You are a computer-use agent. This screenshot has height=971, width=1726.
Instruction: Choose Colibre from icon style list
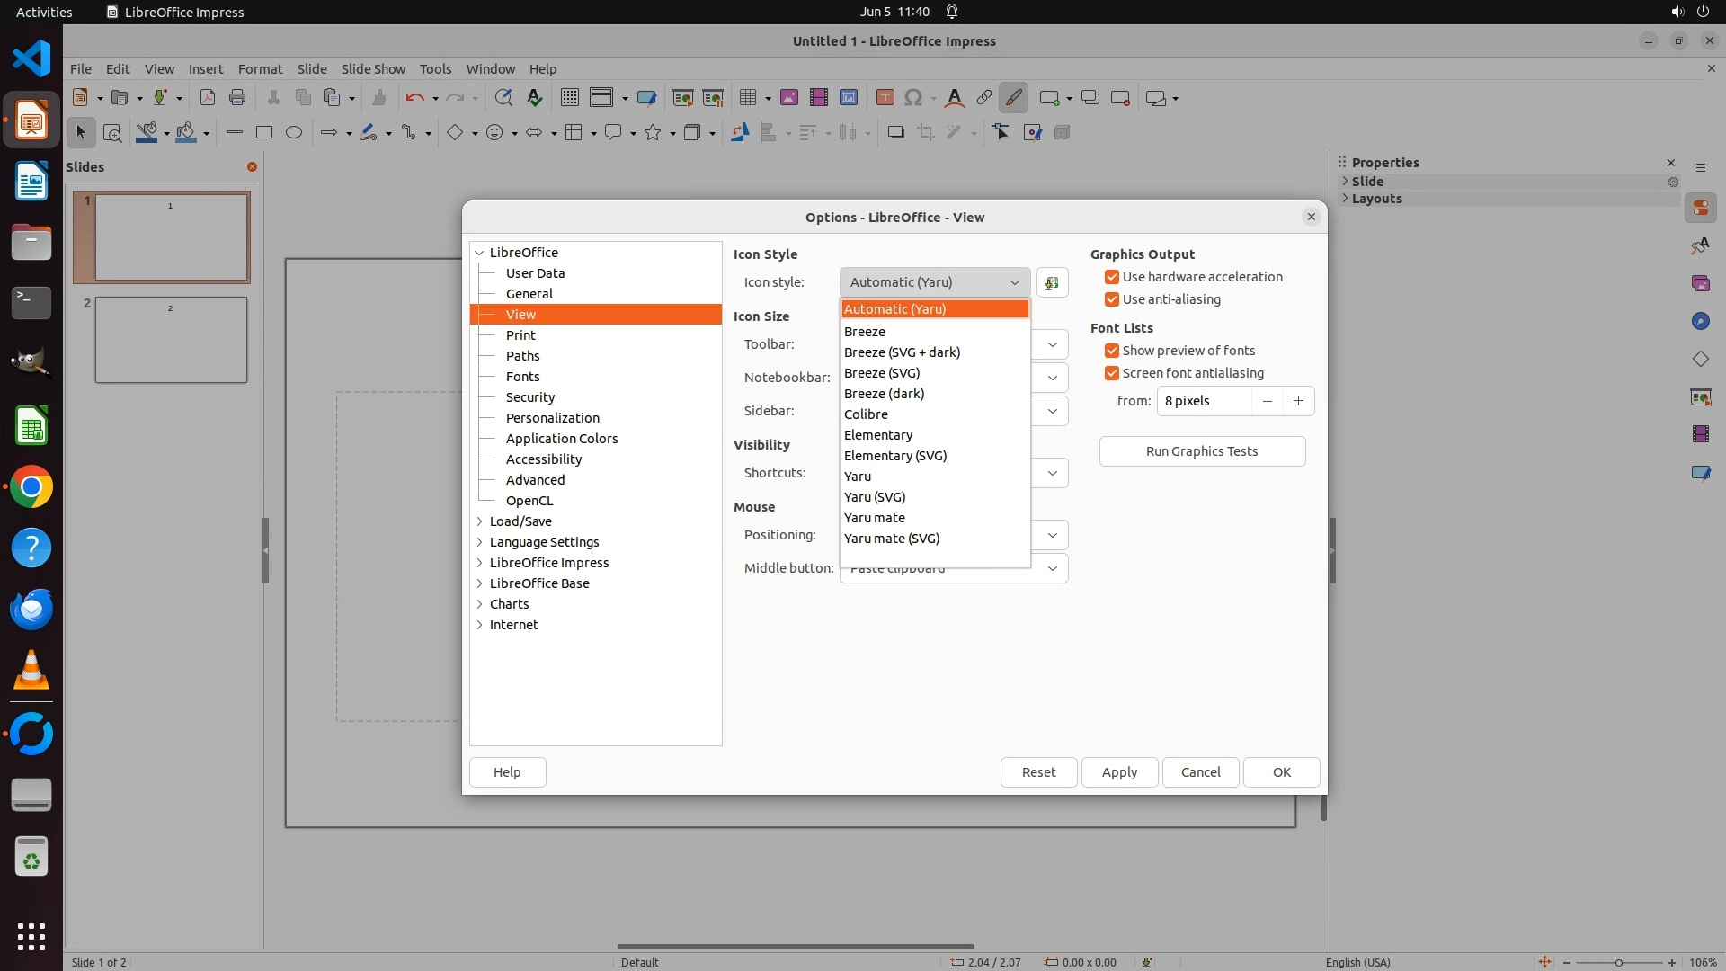pos(866,414)
